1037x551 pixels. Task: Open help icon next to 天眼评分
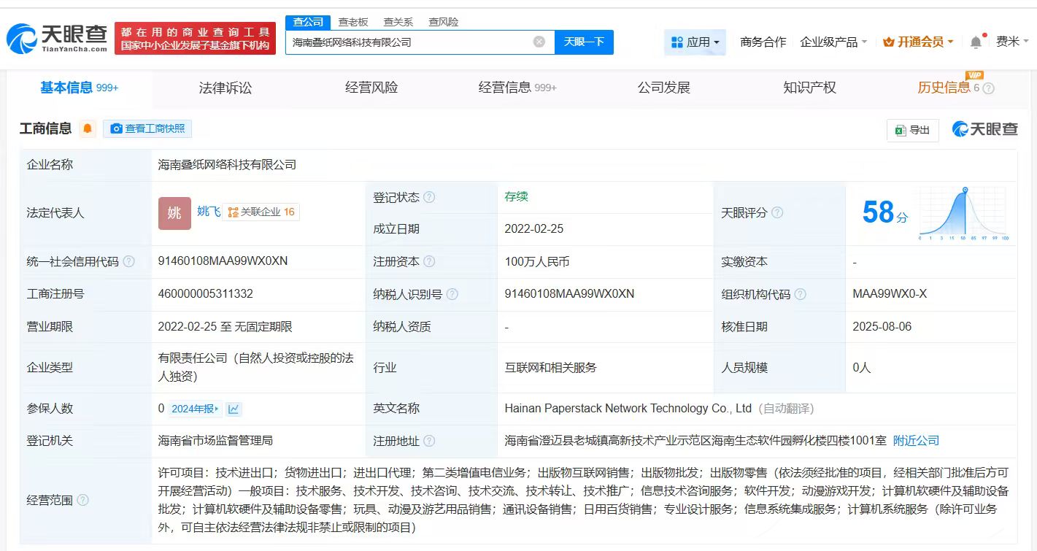coord(777,212)
